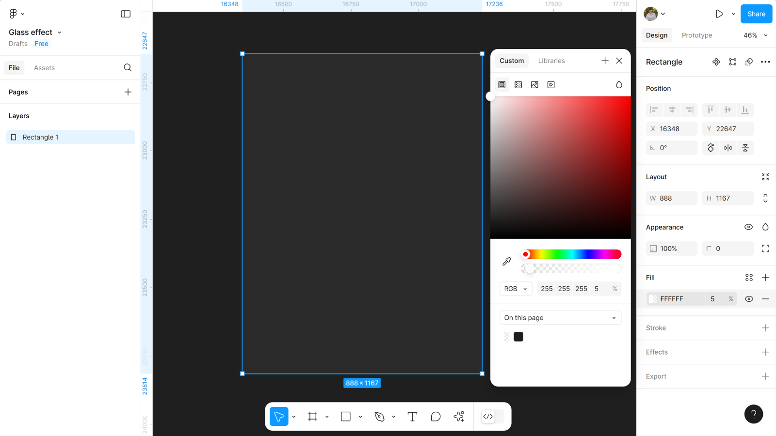Click the black page color swatch
Image resolution: width=776 pixels, height=436 pixels.
click(518, 337)
